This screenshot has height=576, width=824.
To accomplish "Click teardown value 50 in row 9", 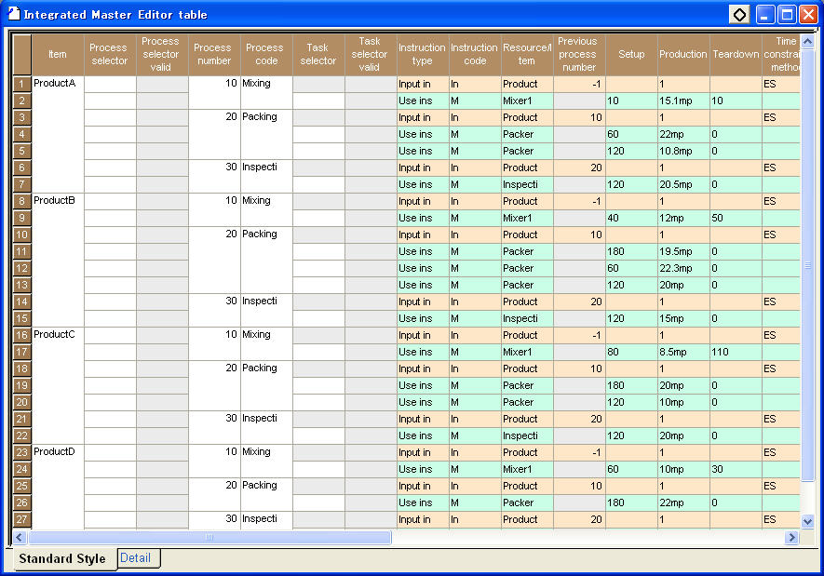I will [736, 218].
